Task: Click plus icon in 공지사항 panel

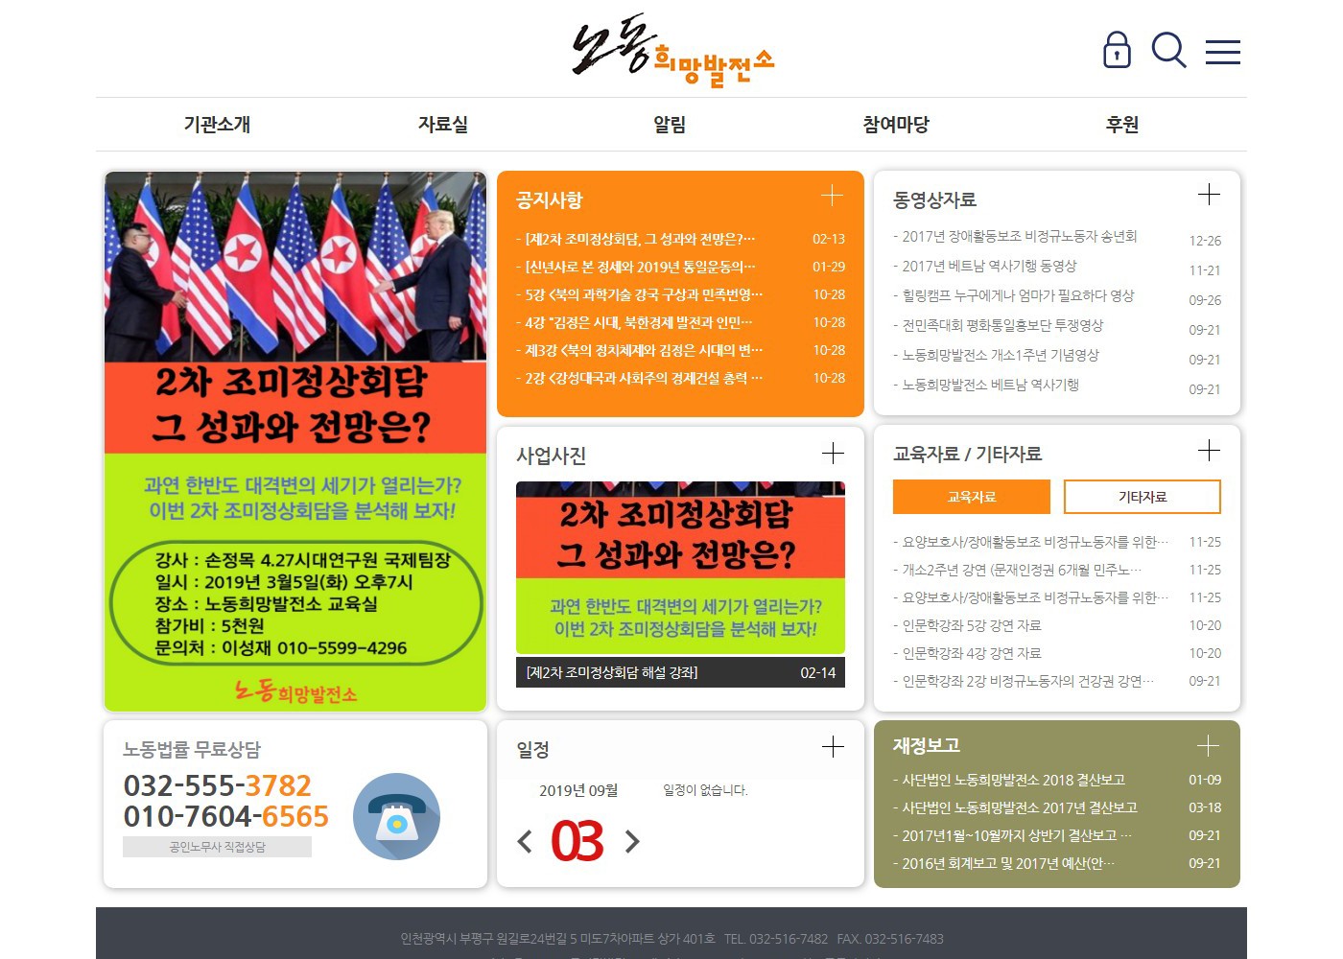Action: [832, 196]
